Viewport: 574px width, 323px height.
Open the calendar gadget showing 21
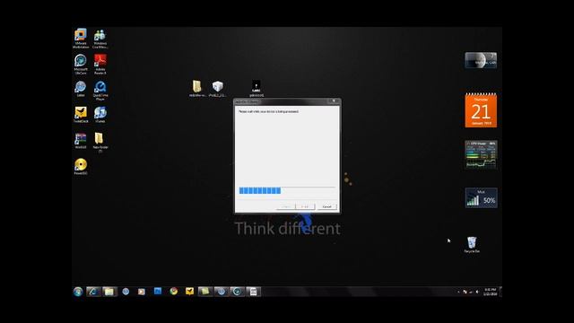click(x=481, y=110)
